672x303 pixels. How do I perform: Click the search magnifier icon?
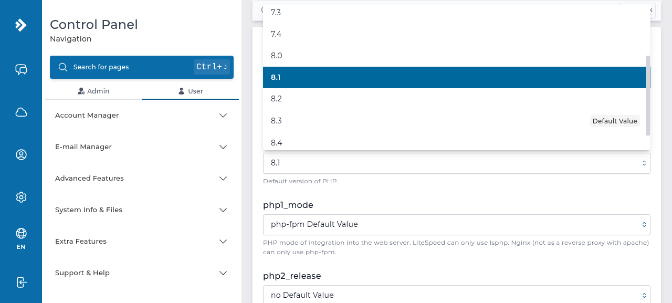coord(63,67)
